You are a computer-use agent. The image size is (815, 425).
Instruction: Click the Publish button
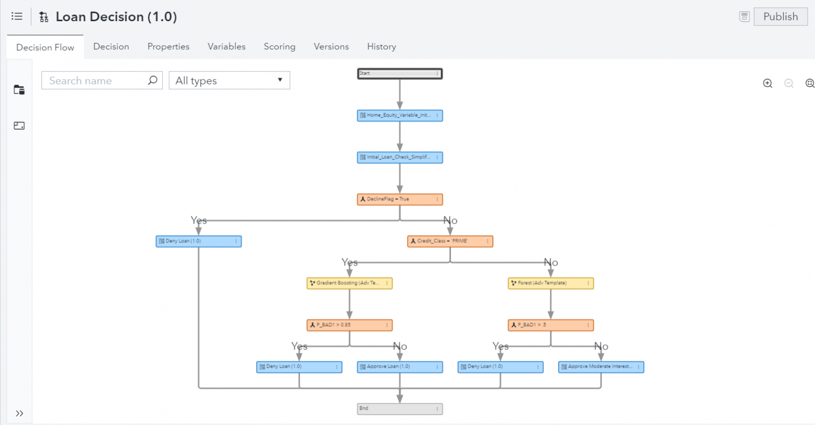click(x=781, y=16)
